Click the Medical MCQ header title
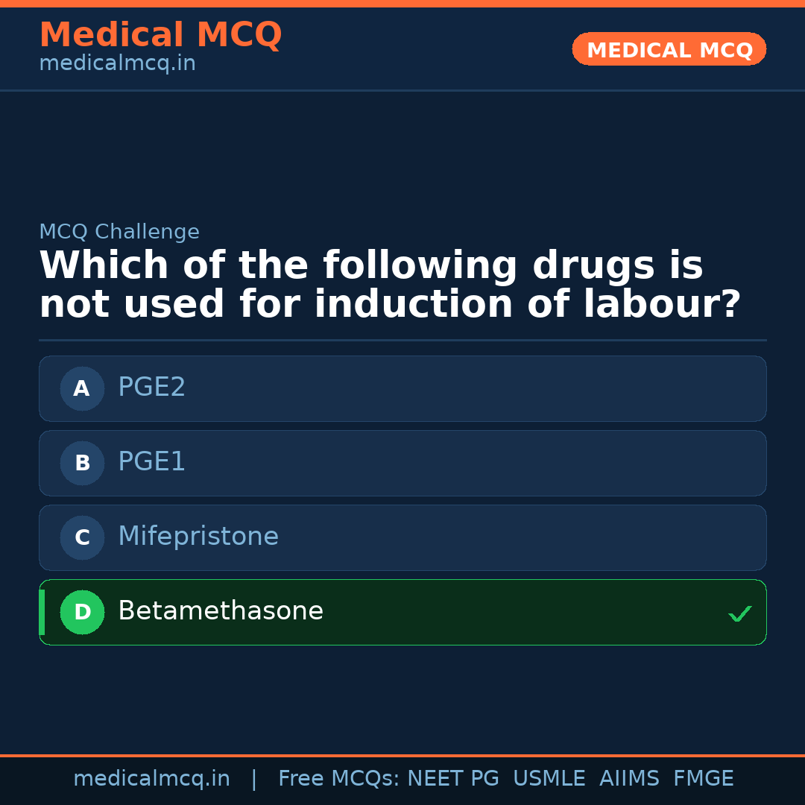Screen dimensions: 805x805 click(x=160, y=35)
